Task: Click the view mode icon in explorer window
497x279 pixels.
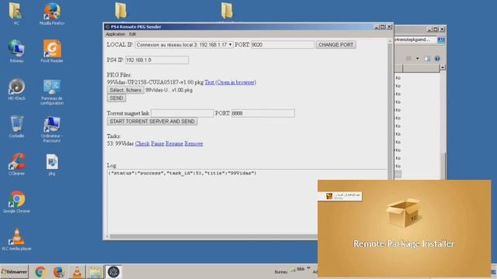Action: coord(409,59)
